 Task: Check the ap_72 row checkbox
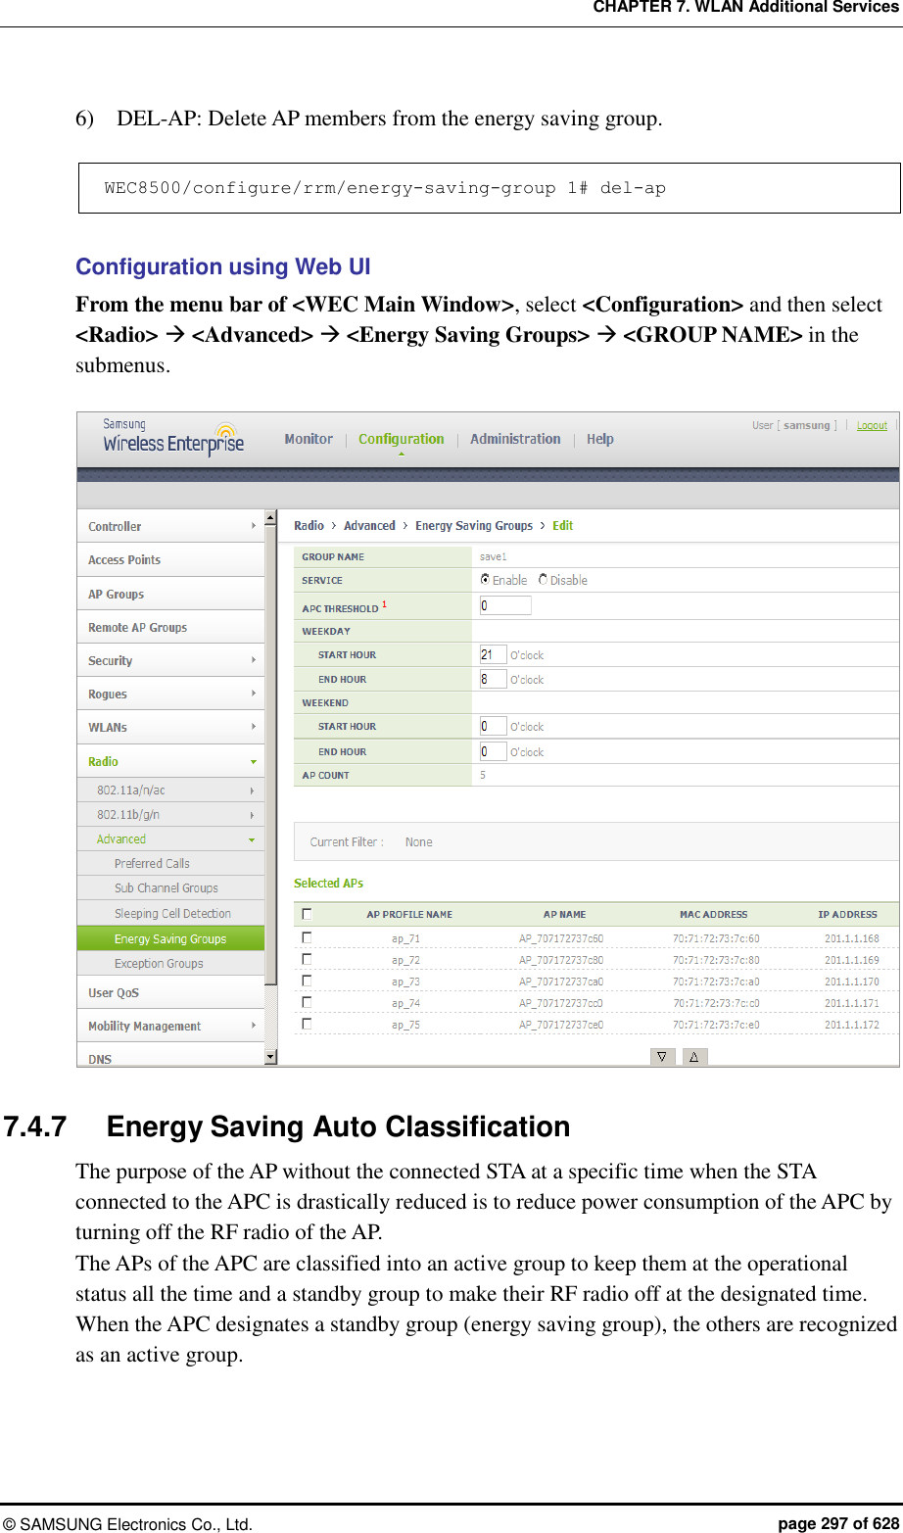tap(308, 959)
